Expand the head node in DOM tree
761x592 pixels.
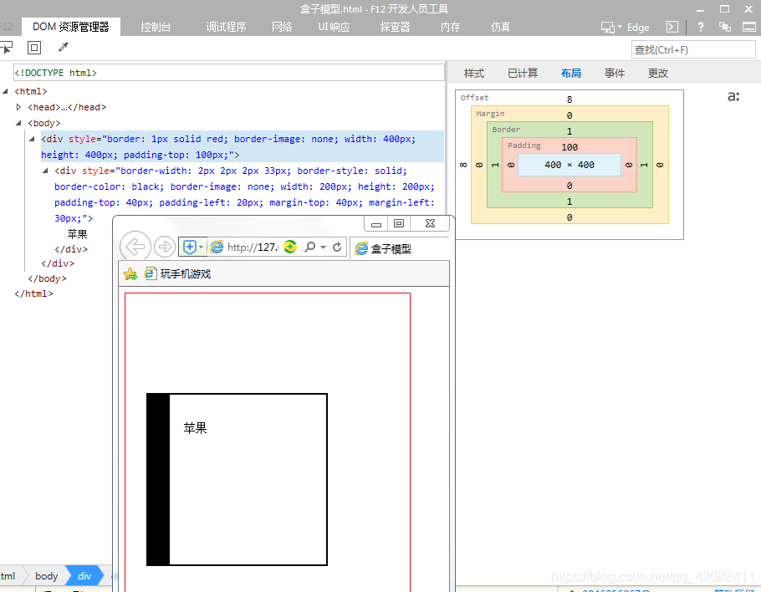coord(18,107)
